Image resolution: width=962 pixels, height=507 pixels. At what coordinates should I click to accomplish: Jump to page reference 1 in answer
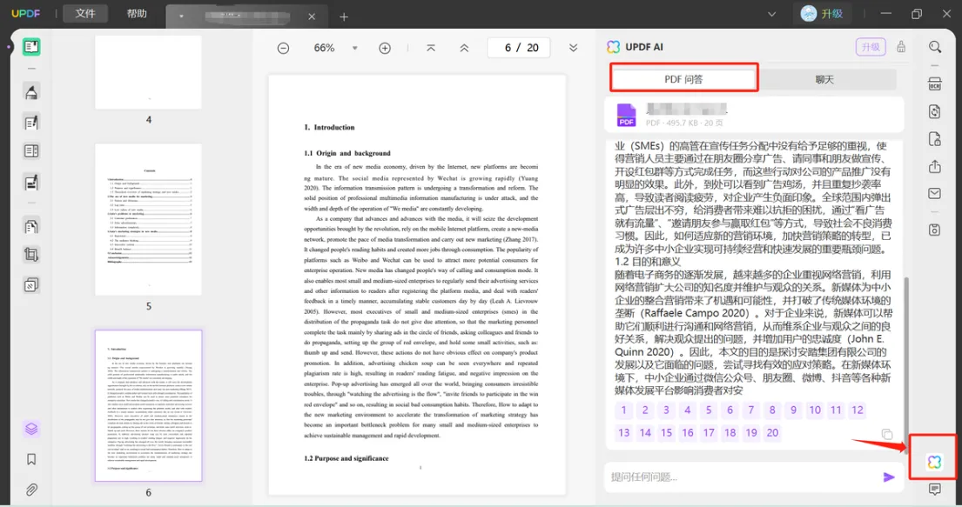624,410
